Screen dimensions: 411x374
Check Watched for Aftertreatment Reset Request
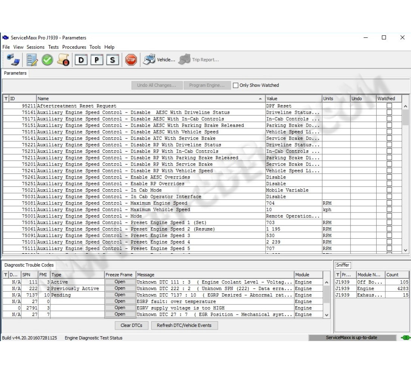click(389, 105)
